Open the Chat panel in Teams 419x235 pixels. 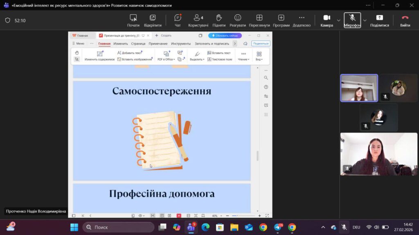178,20
